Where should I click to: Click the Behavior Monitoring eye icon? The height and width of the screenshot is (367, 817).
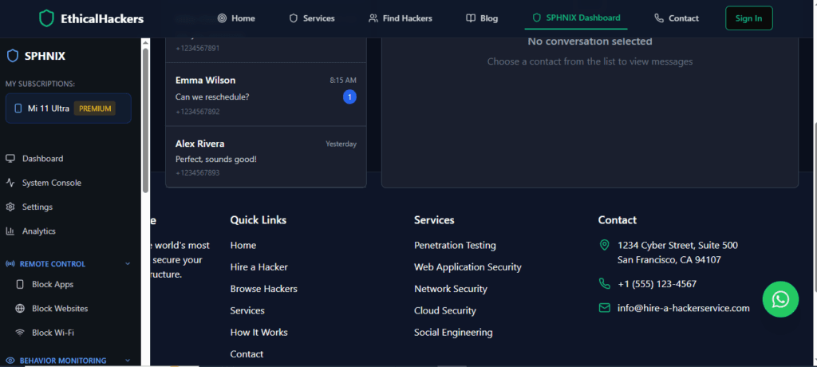pos(10,361)
